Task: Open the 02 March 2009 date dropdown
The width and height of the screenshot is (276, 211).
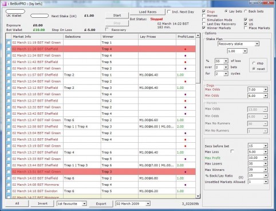Action: point(148,204)
